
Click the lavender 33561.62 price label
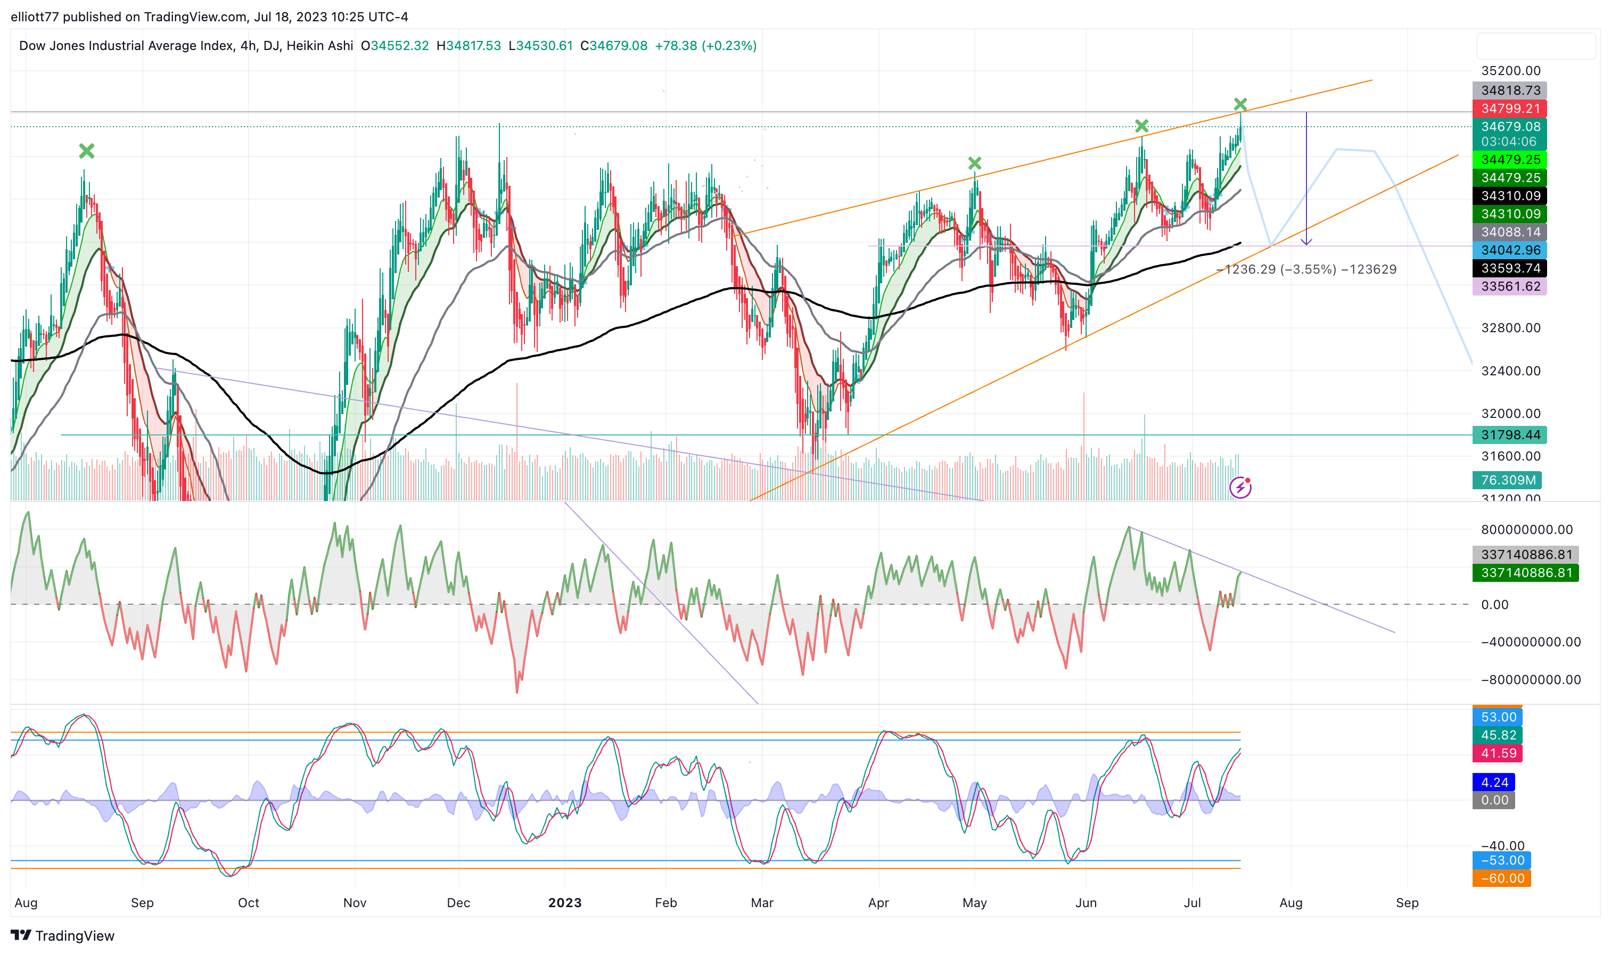(1509, 286)
